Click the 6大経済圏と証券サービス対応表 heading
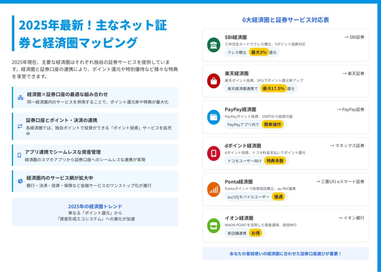The width and height of the screenshot is (381, 272). (285, 20)
